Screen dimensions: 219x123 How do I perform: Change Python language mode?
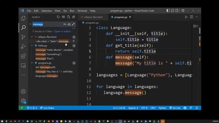(x=163, y=108)
